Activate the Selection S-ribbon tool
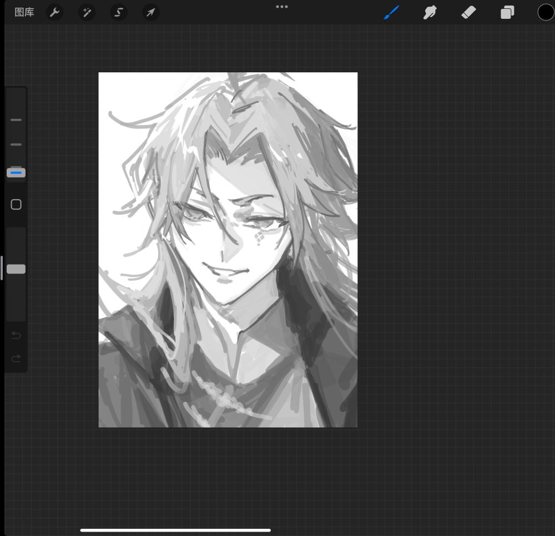 (x=119, y=13)
